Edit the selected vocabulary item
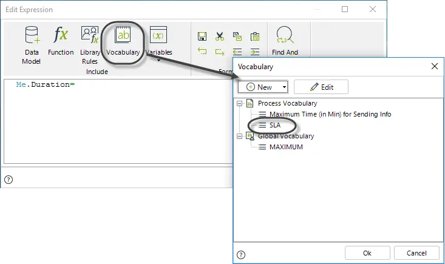Viewport: 445px width, 264px height. pyautogui.click(x=321, y=87)
